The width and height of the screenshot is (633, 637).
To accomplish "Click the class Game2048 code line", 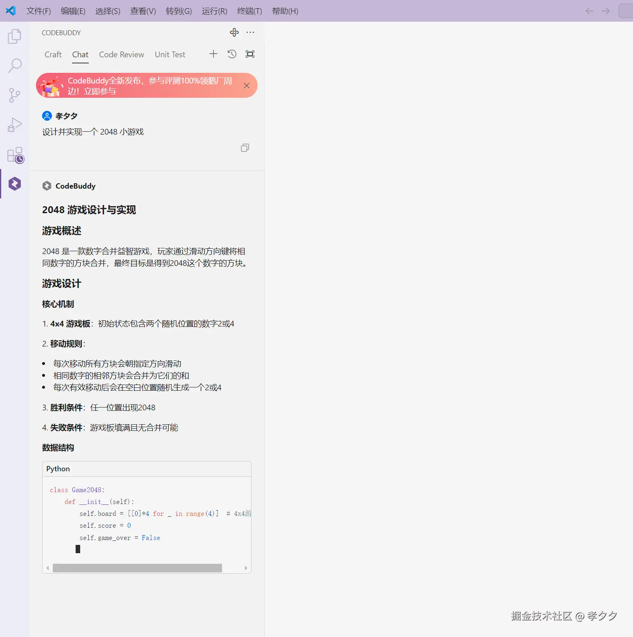I will (x=77, y=490).
